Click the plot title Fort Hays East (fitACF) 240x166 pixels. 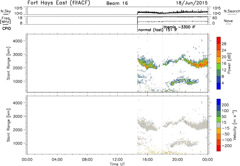[x=59, y=3]
